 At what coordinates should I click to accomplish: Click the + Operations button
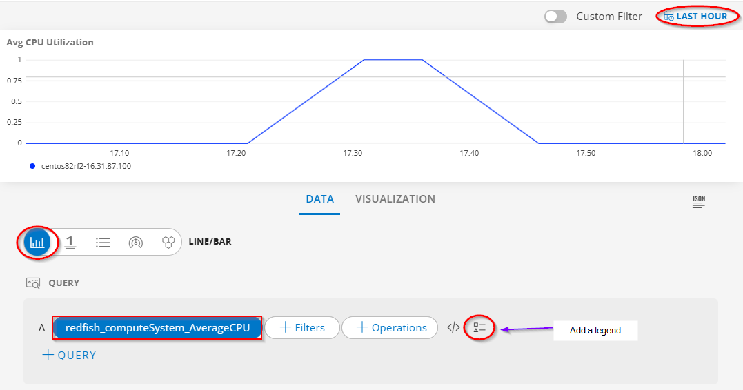pyautogui.click(x=390, y=327)
